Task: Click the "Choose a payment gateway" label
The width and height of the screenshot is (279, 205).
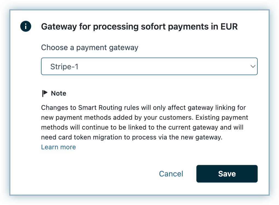Action: (89, 48)
